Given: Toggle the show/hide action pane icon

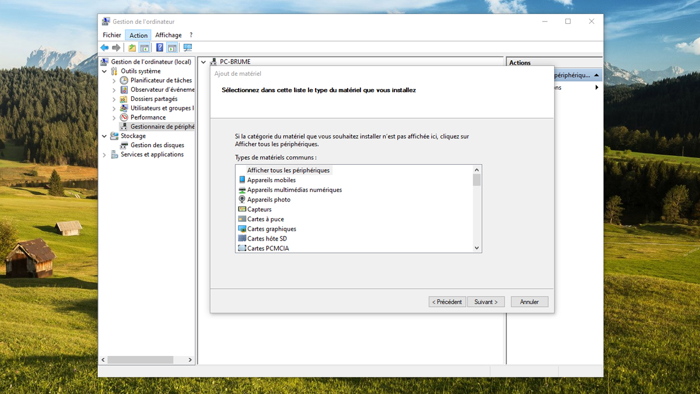Looking at the screenshot, I should pos(172,48).
